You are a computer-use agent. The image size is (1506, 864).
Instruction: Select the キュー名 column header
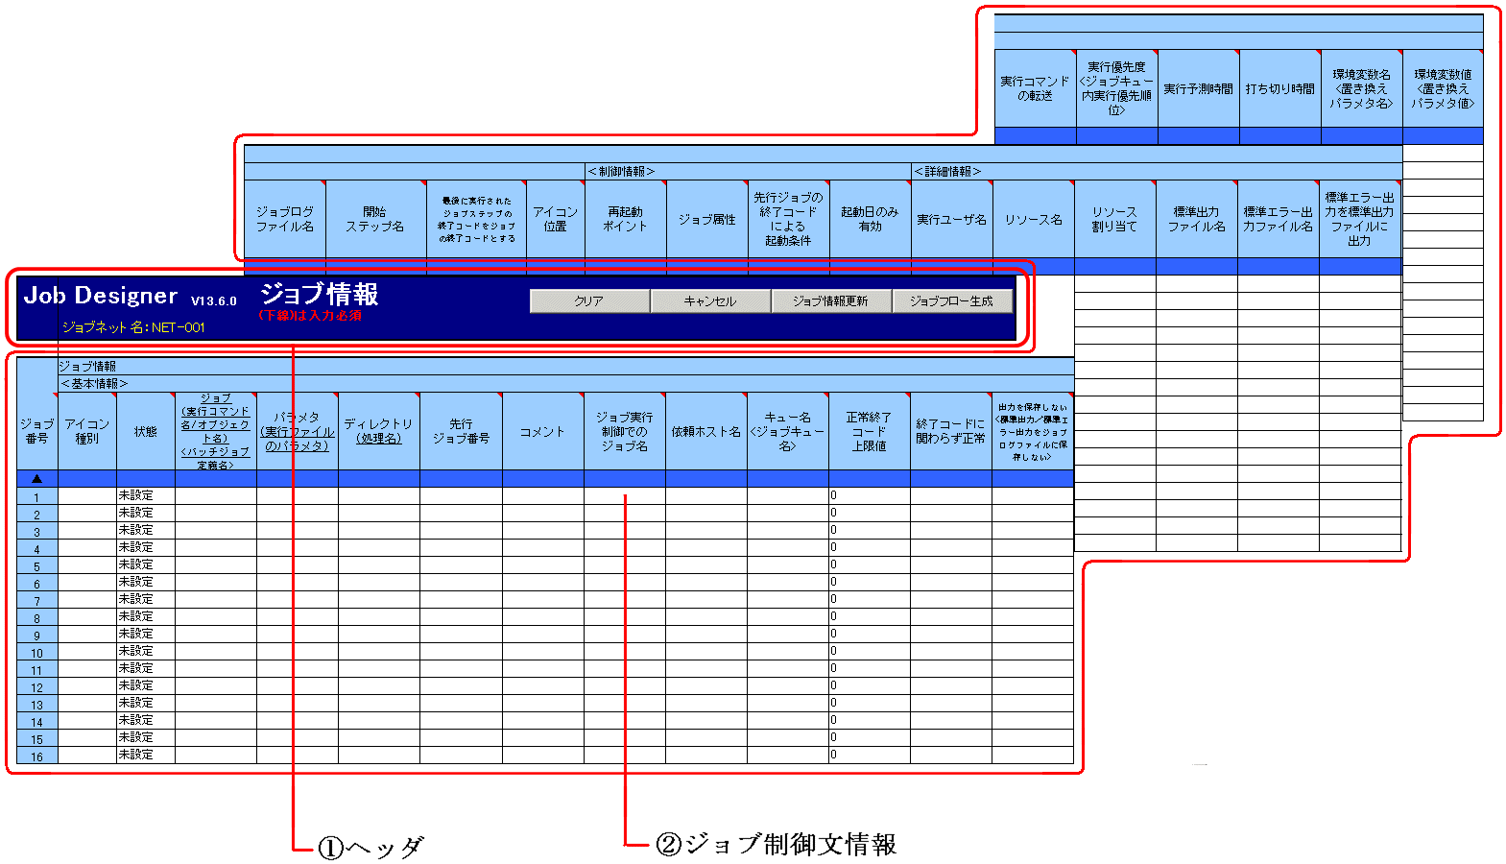pos(788,431)
